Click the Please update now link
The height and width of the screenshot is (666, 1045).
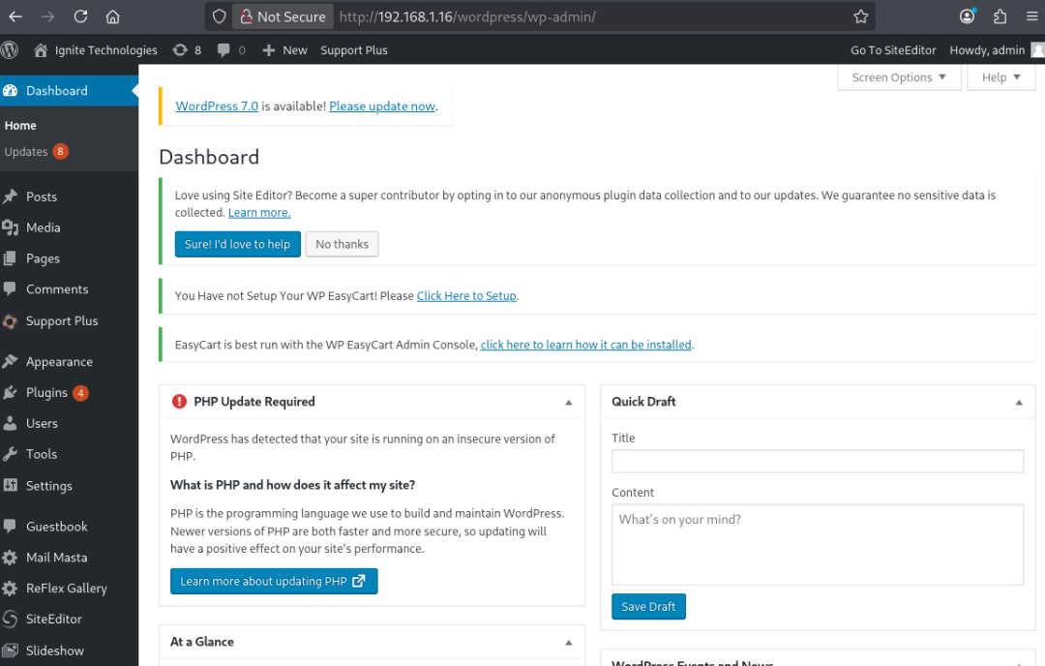tap(382, 106)
